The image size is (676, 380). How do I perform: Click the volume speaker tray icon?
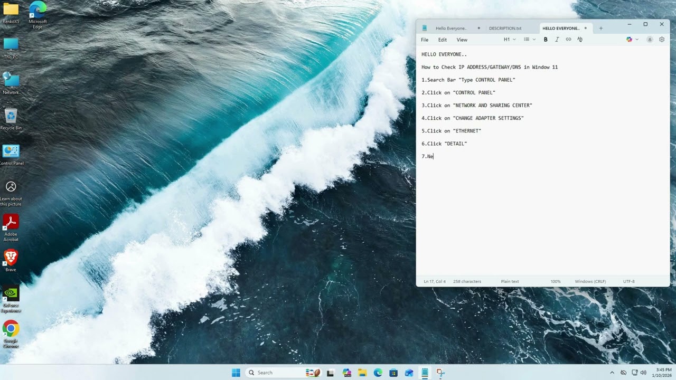644,373
